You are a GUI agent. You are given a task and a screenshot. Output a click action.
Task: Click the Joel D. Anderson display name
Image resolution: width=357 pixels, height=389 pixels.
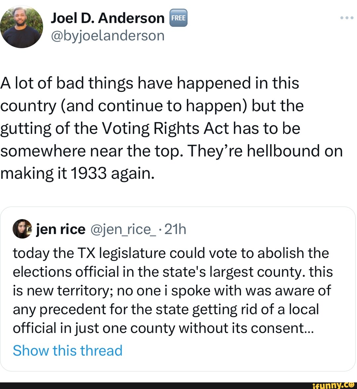[x=107, y=18]
